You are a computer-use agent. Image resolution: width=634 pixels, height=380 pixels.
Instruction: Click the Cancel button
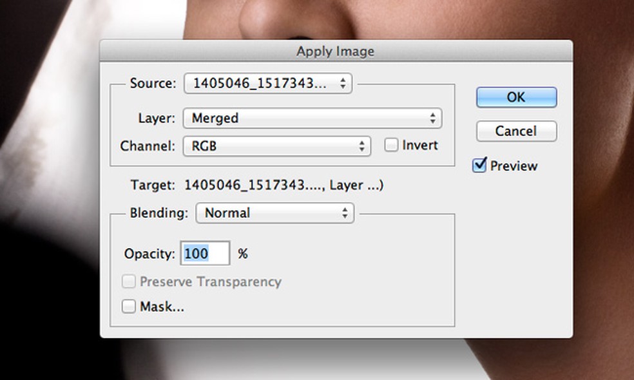point(516,131)
